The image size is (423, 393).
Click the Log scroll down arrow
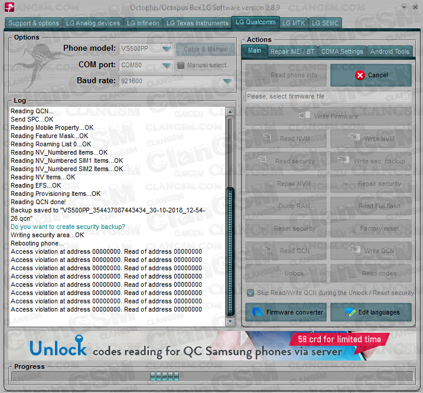tap(230, 321)
